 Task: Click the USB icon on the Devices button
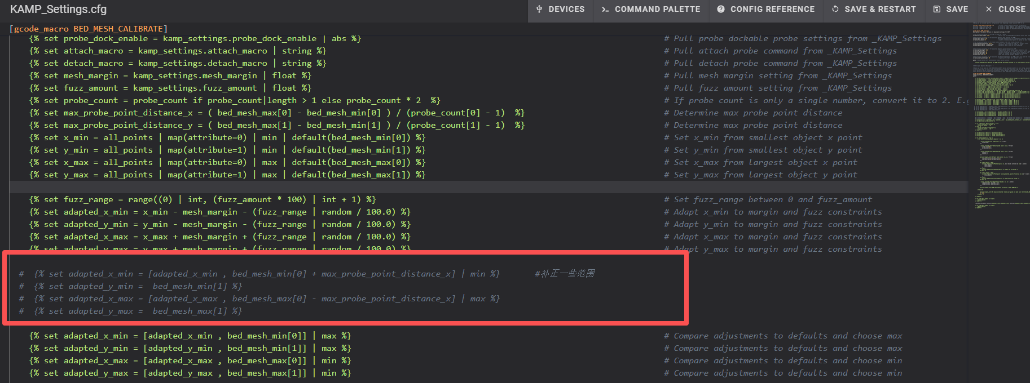pyautogui.click(x=539, y=9)
